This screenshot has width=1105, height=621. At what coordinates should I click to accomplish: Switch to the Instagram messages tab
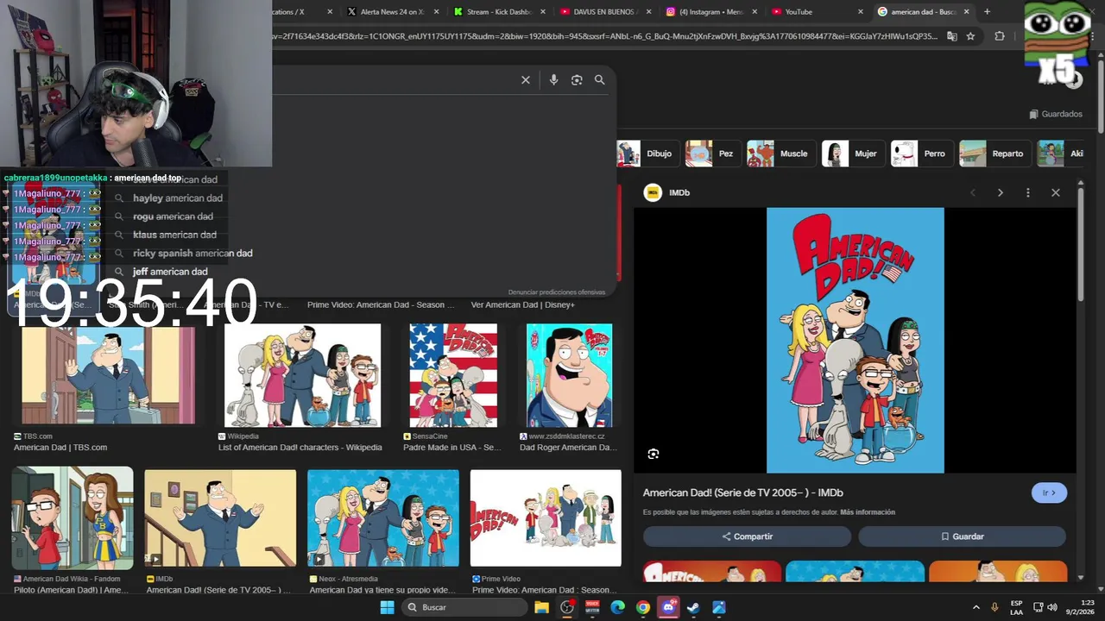(710, 11)
